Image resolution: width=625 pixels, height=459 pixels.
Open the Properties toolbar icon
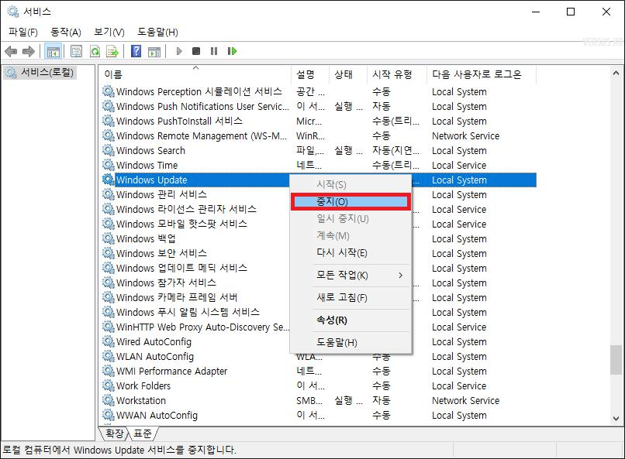[76, 51]
